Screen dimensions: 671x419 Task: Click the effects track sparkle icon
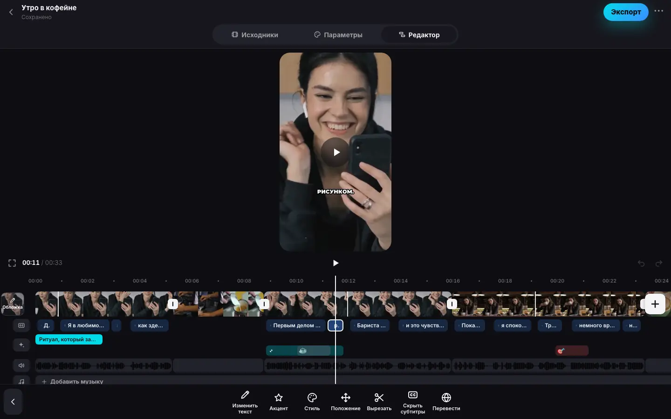(x=21, y=345)
